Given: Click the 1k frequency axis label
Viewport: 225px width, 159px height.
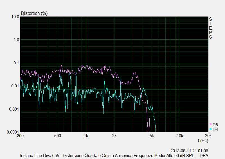Looking at the screenshot, I should click(86, 136).
